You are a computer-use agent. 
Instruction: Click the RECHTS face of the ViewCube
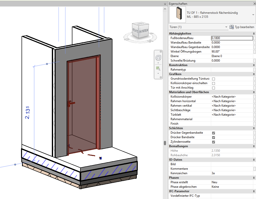tap(135, 30)
